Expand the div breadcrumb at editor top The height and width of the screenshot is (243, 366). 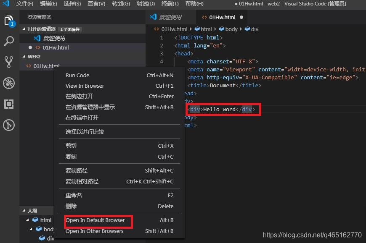[251, 29]
